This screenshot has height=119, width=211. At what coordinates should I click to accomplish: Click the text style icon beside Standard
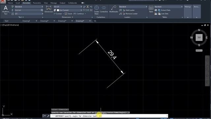point(13,7)
